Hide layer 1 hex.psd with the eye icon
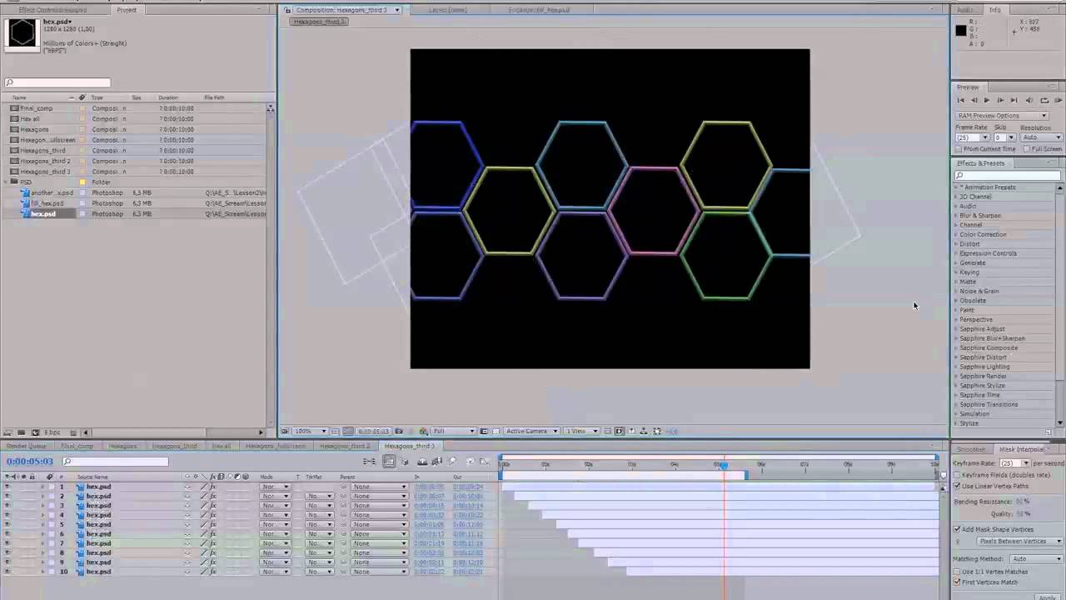Viewport: 1066px width, 600px height. click(x=7, y=487)
